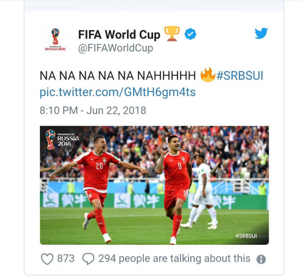This screenshot has width=302, height=277.
Task: Click the Twitter bird logo
Action: (x=261, y=33)
